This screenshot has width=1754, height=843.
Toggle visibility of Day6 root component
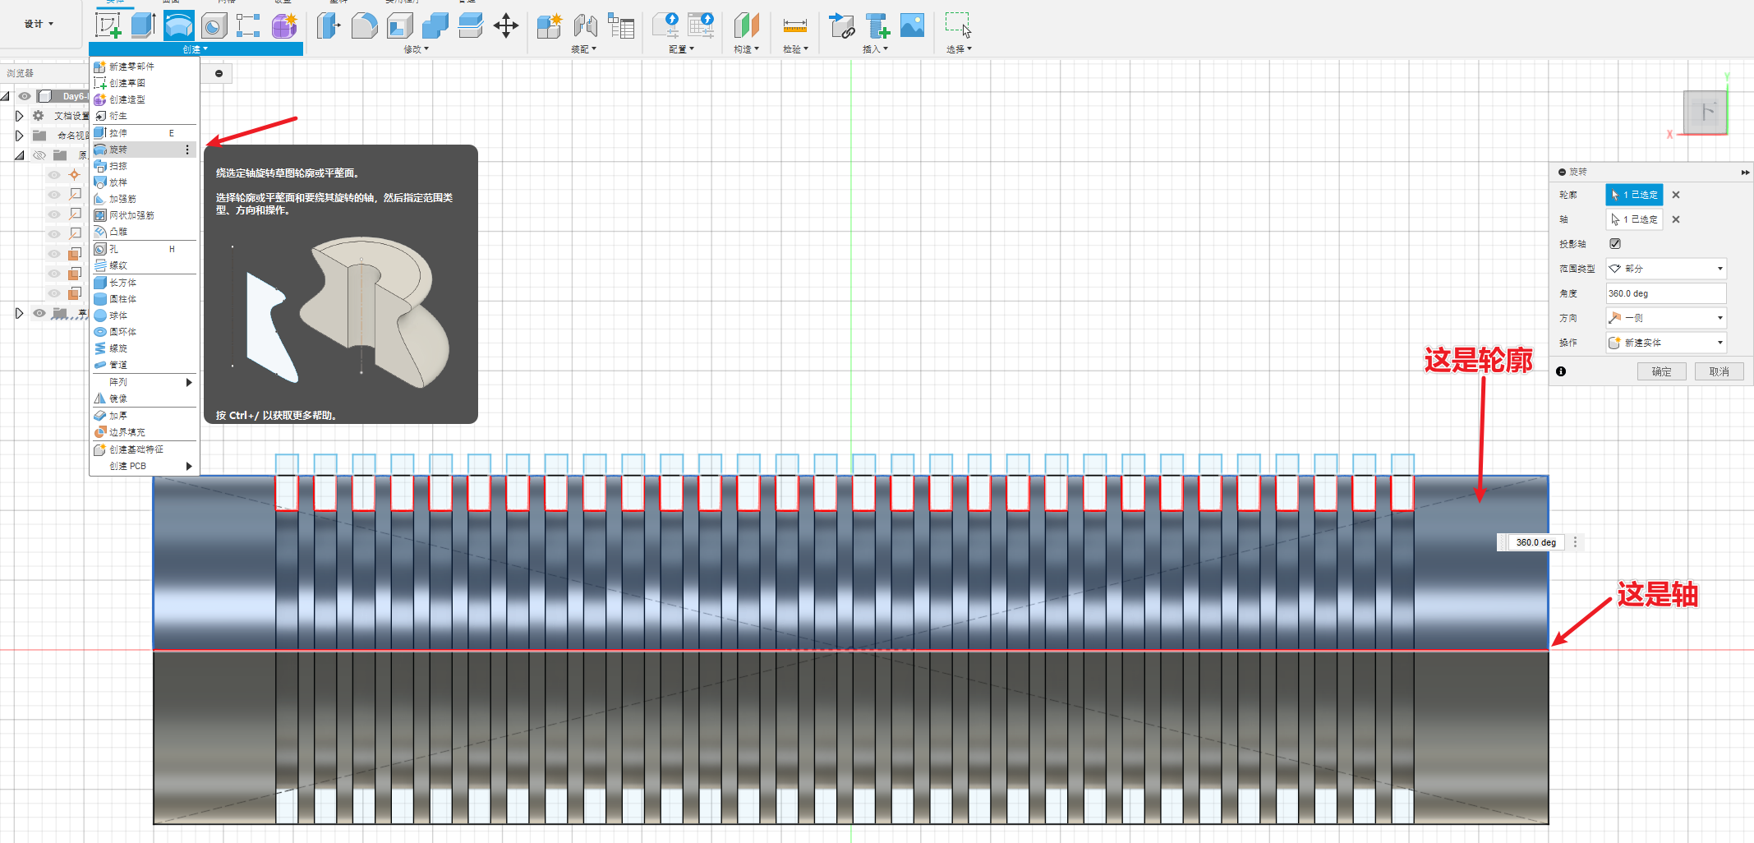(x=25, y=96)
